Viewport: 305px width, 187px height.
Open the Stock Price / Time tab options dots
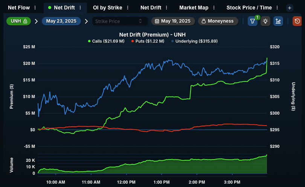[277, 8]
